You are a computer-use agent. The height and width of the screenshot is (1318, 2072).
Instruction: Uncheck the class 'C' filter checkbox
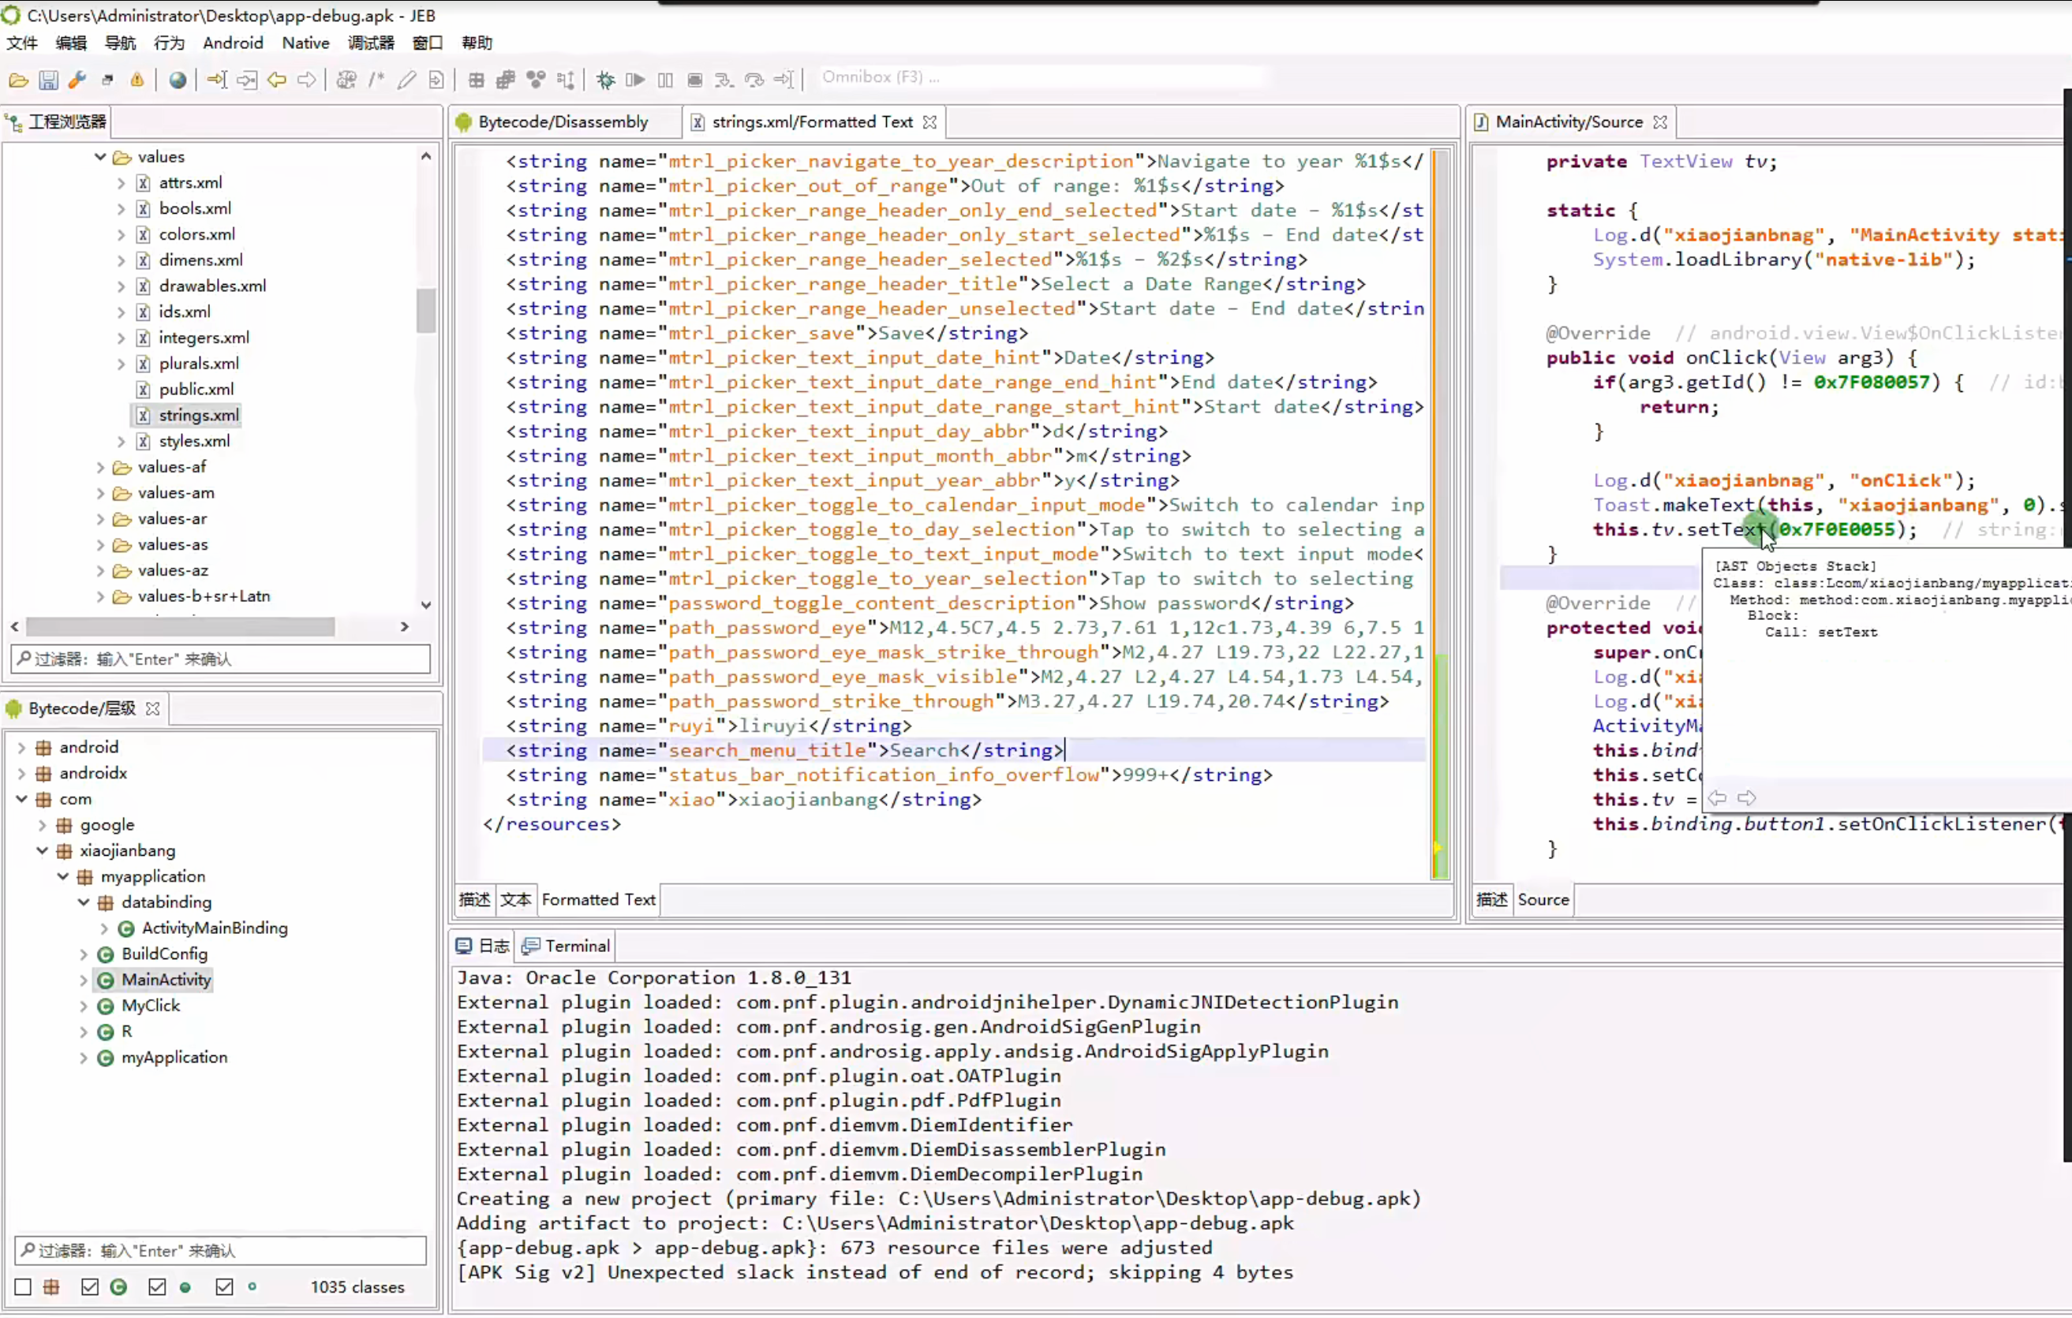[x=89, y=1288]
